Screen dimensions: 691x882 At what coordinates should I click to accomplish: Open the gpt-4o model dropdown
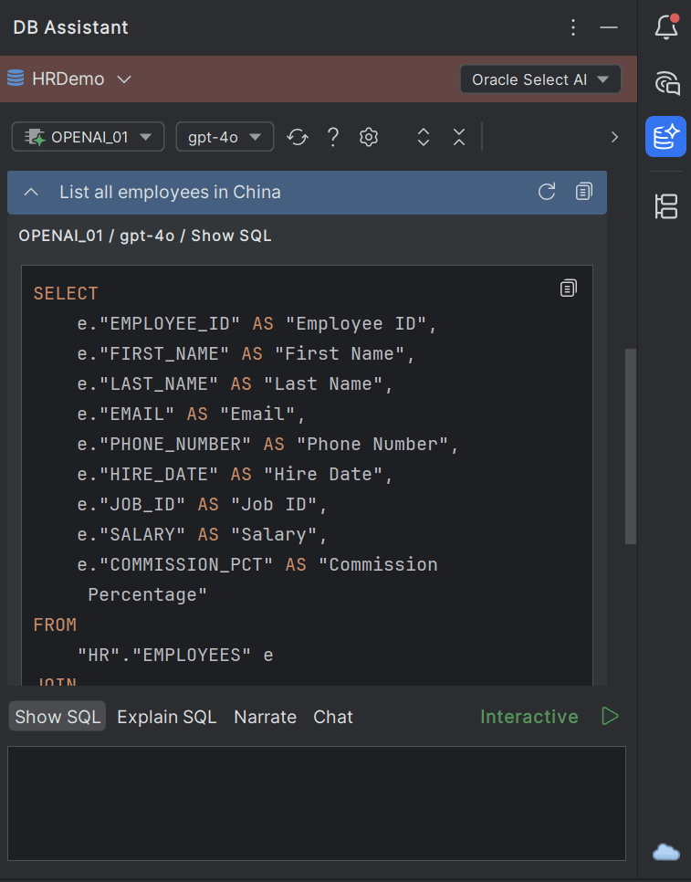[225, 136]
